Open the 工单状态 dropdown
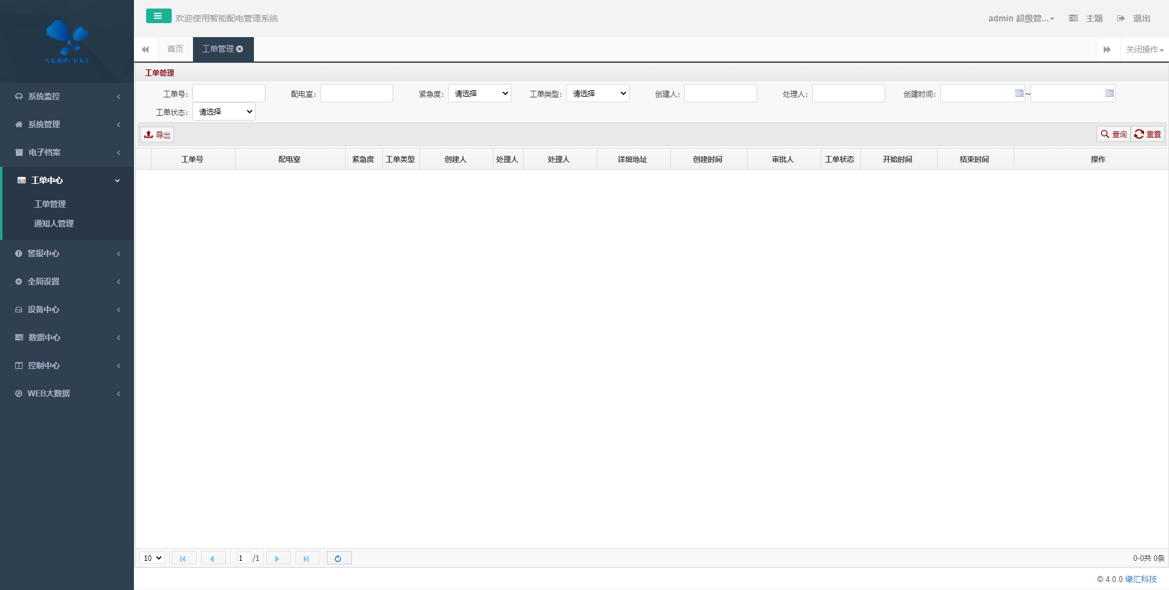1169x590 pixels. [x=224, y=111]
